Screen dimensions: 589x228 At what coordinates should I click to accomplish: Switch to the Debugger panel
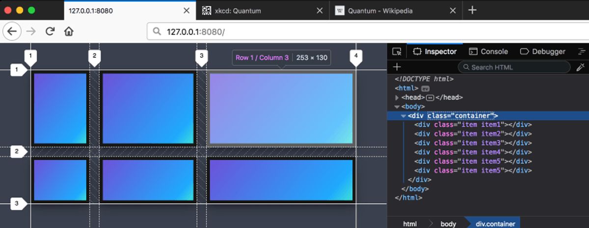(x=542, y=52)
